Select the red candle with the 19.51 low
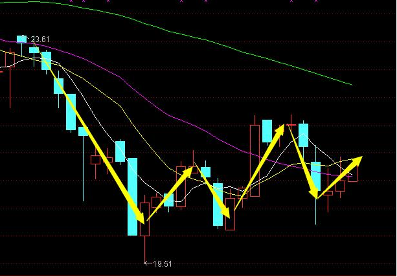This screenshot has height=277, width=397. (x=145, y=219)
